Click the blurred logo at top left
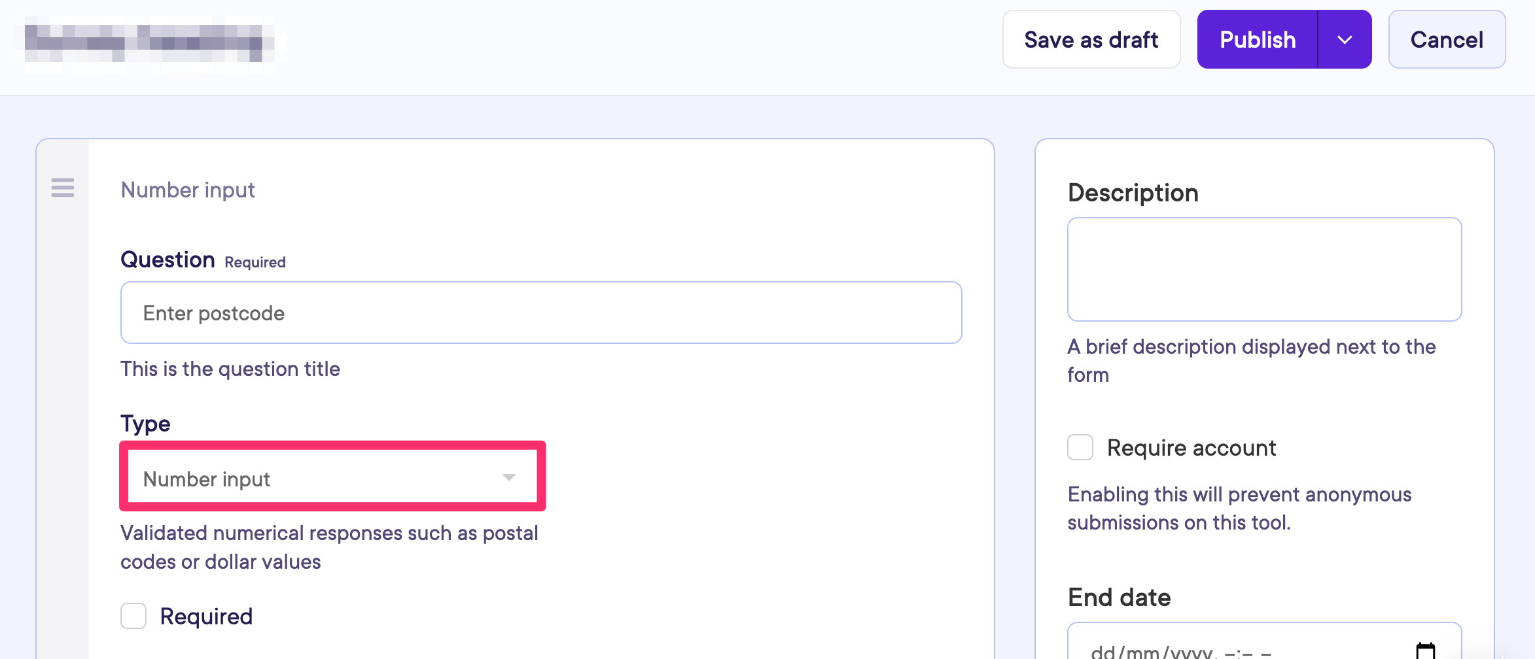Screen dimensions: 1535x659 (x=149, y=43)
